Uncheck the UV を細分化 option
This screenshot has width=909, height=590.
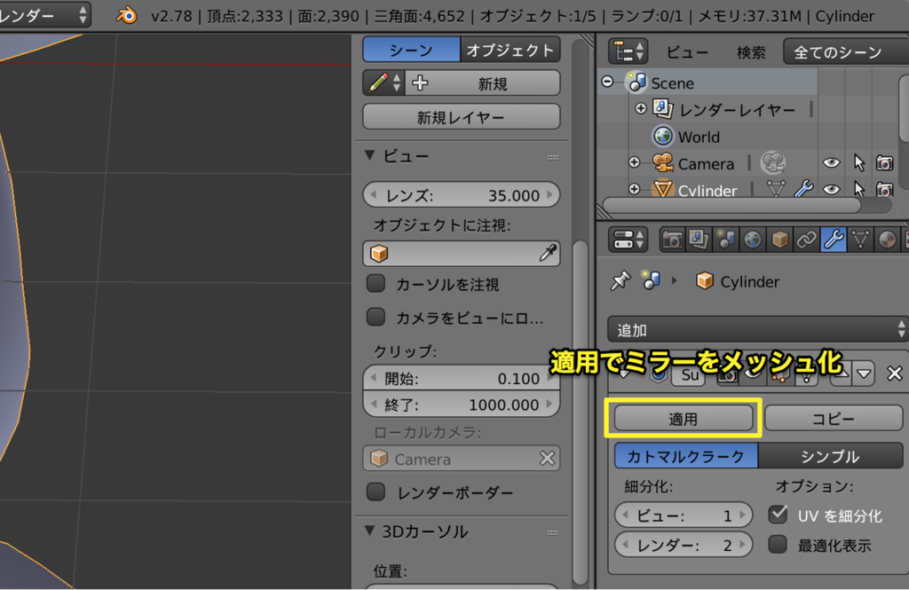778,514
